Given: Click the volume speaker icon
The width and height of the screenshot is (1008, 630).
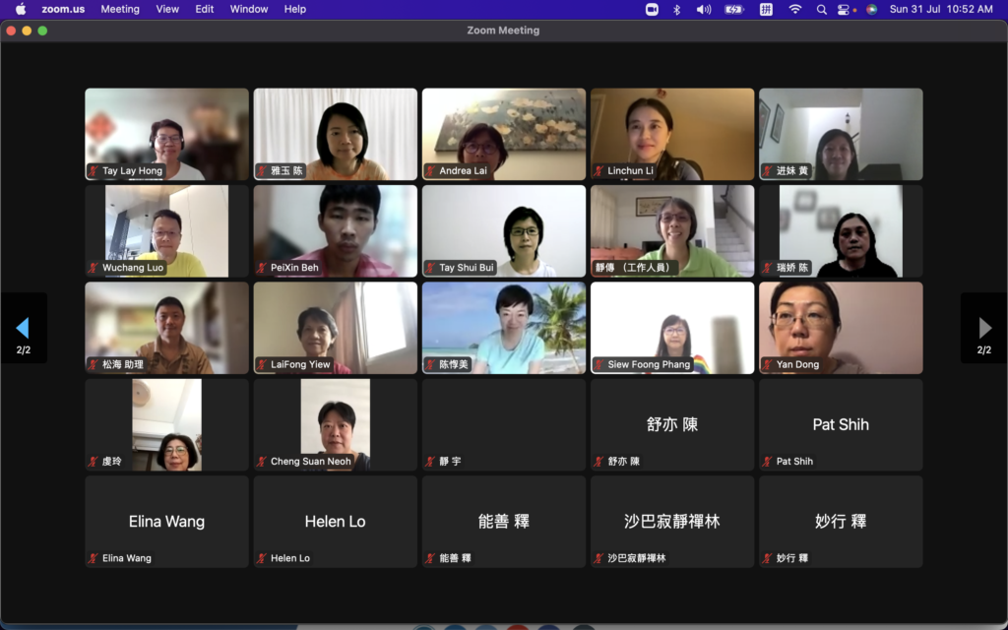Looking at the screenshot, I should click(x=704, y=9).
